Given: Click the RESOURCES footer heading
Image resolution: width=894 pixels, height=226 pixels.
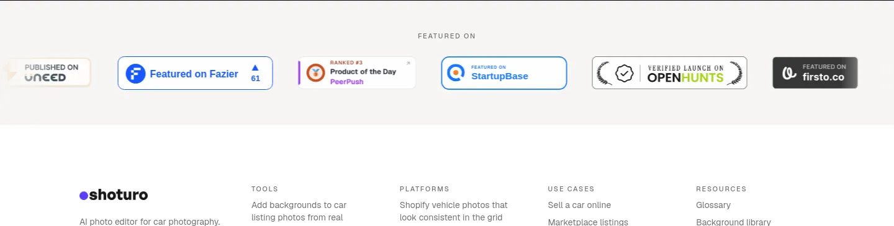Looking at the screenshot, I should tap(721, 189).
